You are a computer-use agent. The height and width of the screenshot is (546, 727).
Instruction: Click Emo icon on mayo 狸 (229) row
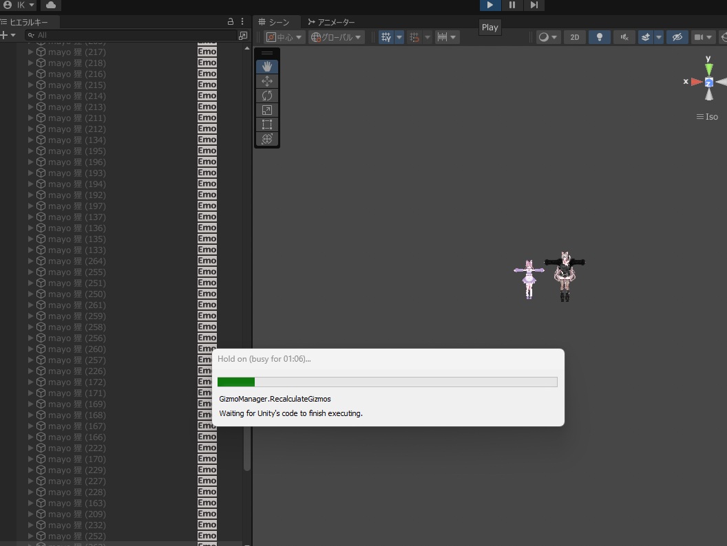pos(207,470)
